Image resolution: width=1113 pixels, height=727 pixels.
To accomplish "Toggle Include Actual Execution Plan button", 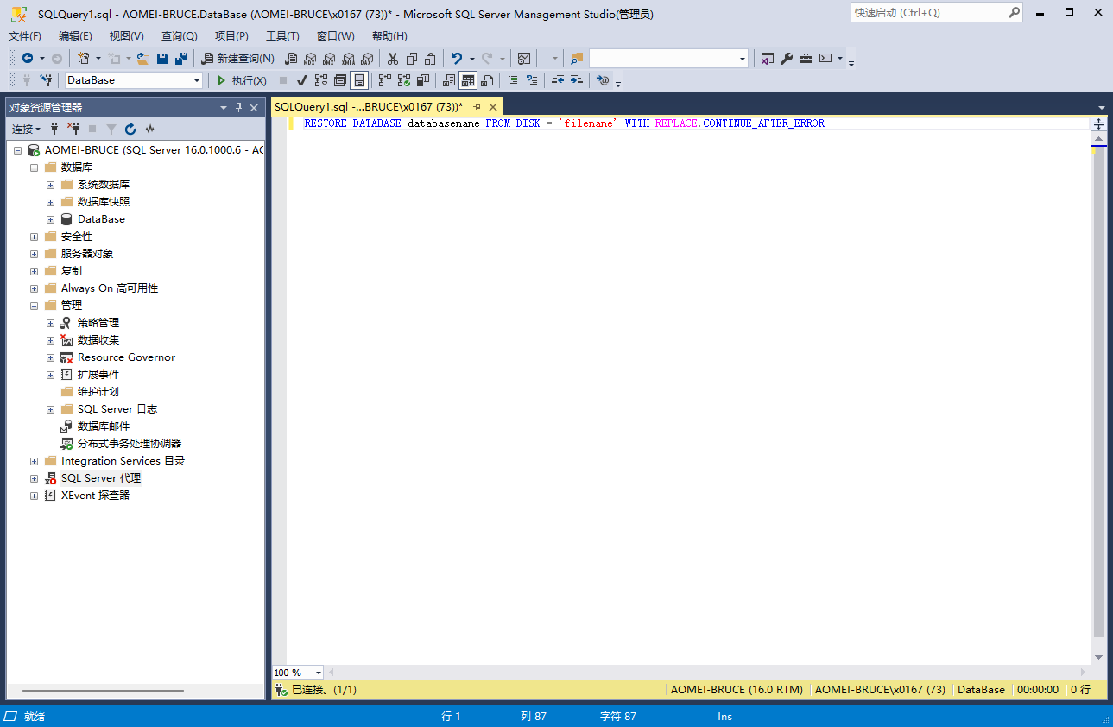I will click(x=383, y=80).
